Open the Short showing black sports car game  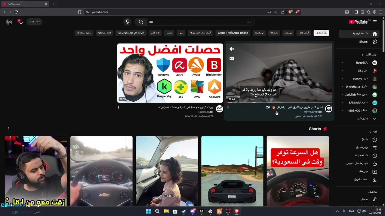[232, 171]
